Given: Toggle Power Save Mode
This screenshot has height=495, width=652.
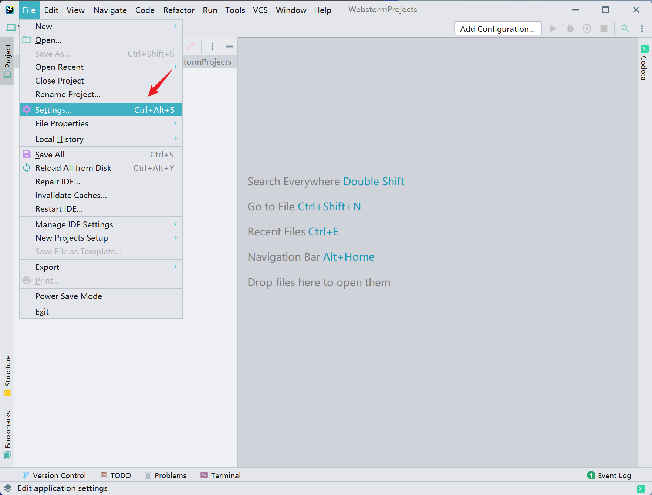Looking at the screenshot, I should pyautogui.click(x=101, y=296).
